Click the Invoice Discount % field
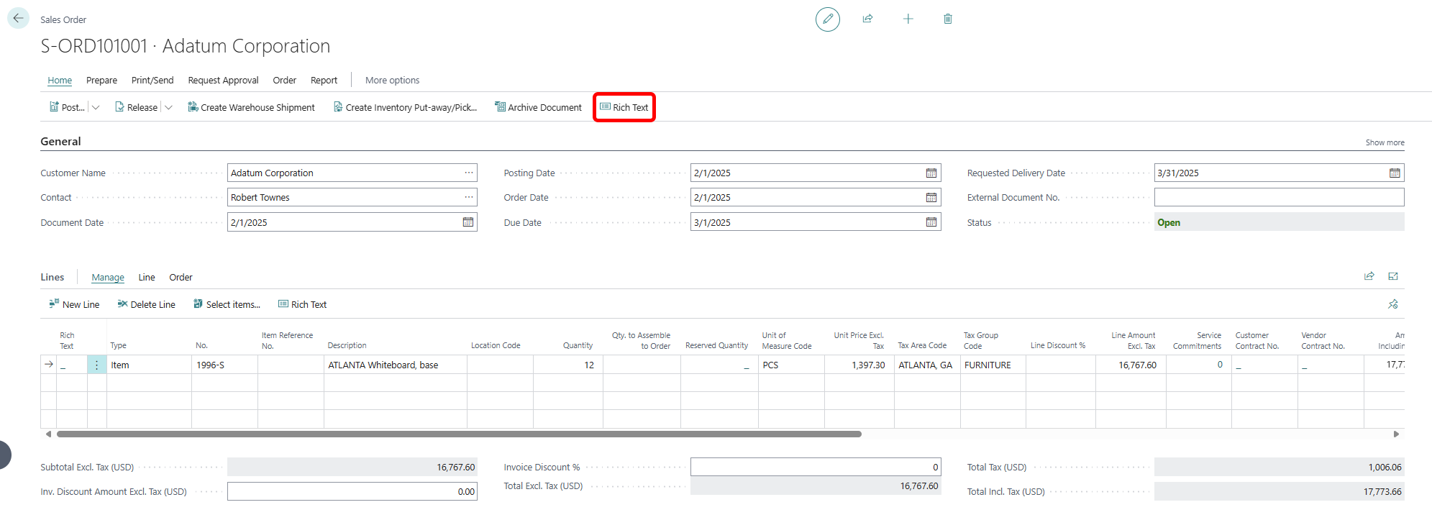This screenshot has width=1432, height=515. (x=816, y=467)
